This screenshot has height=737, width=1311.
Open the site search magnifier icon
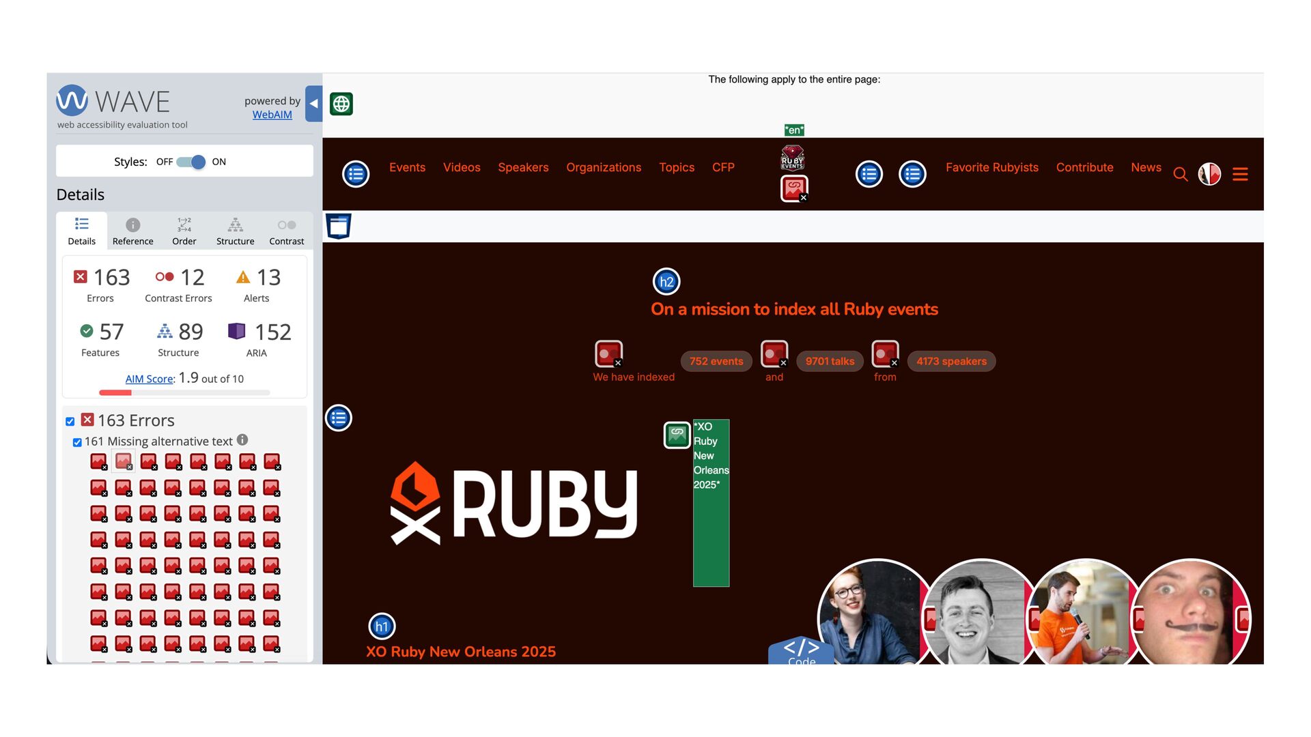[x=1181, y=175]
